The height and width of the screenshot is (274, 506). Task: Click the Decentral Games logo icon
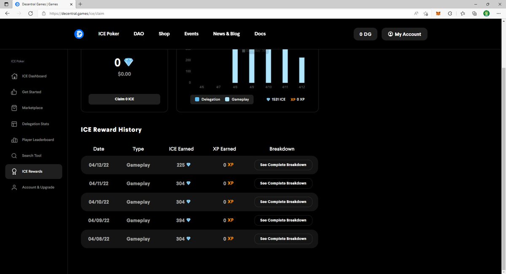coord(79,34)
